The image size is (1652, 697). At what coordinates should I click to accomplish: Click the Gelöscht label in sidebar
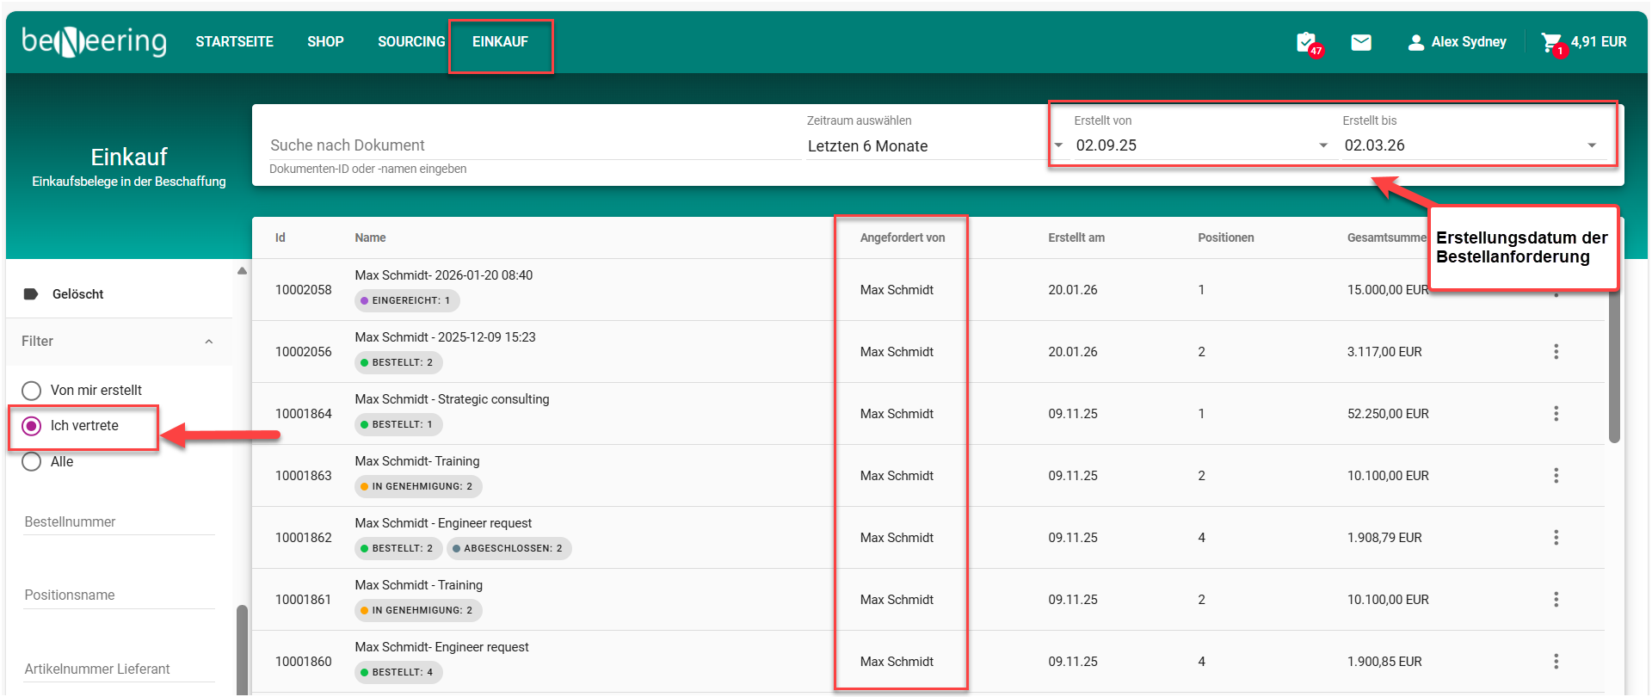77,294
